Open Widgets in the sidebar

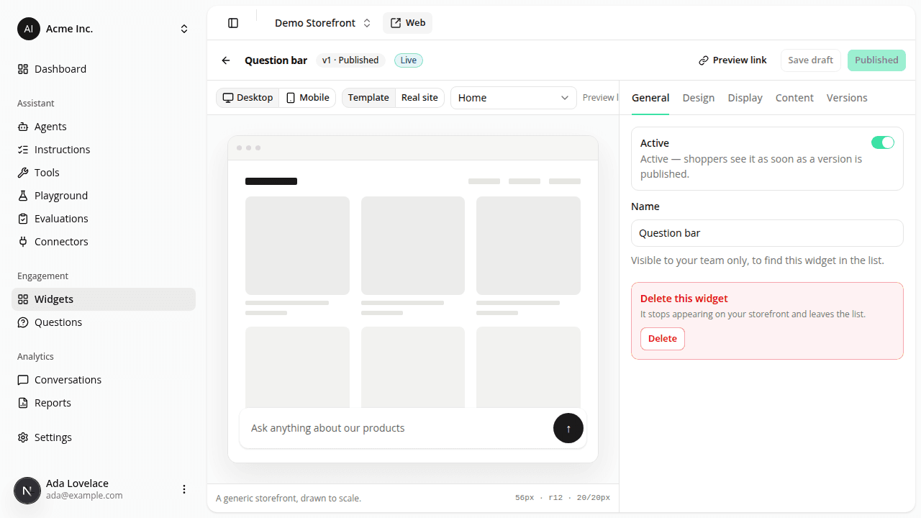click(x=104, y=299)
